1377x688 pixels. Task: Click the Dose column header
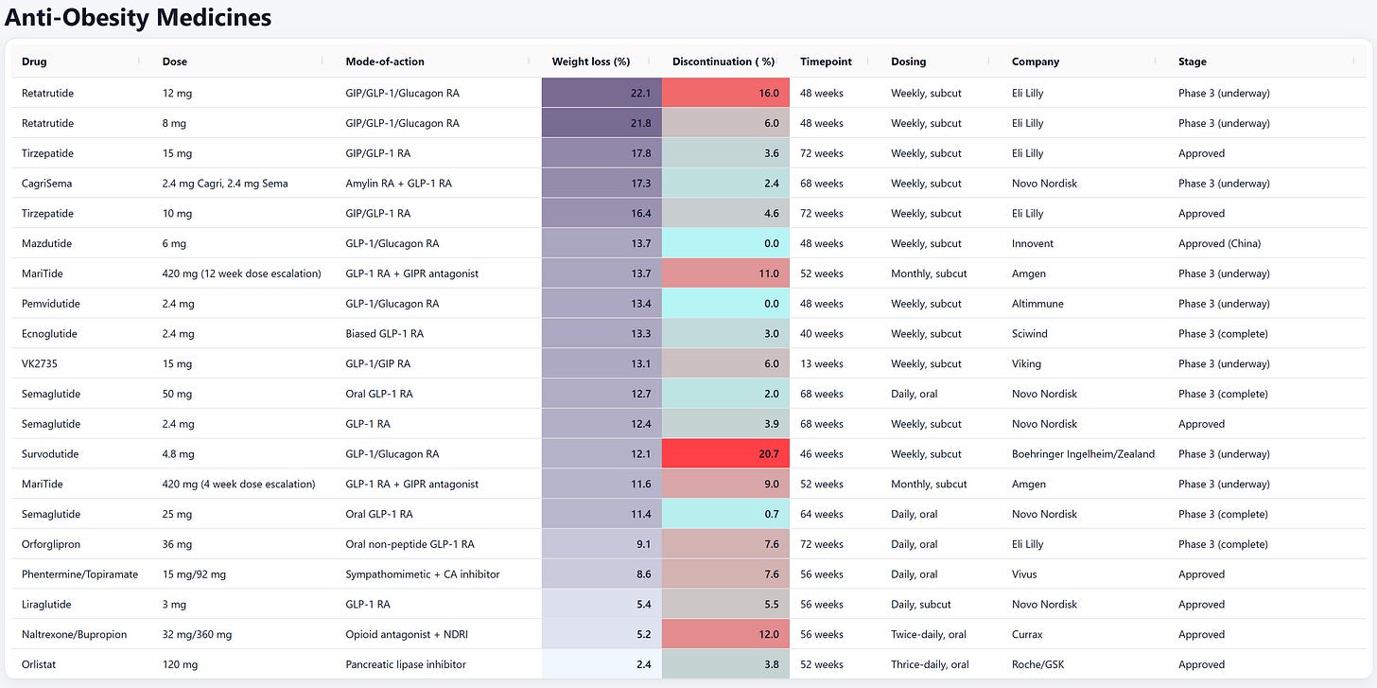click(175, 62)
